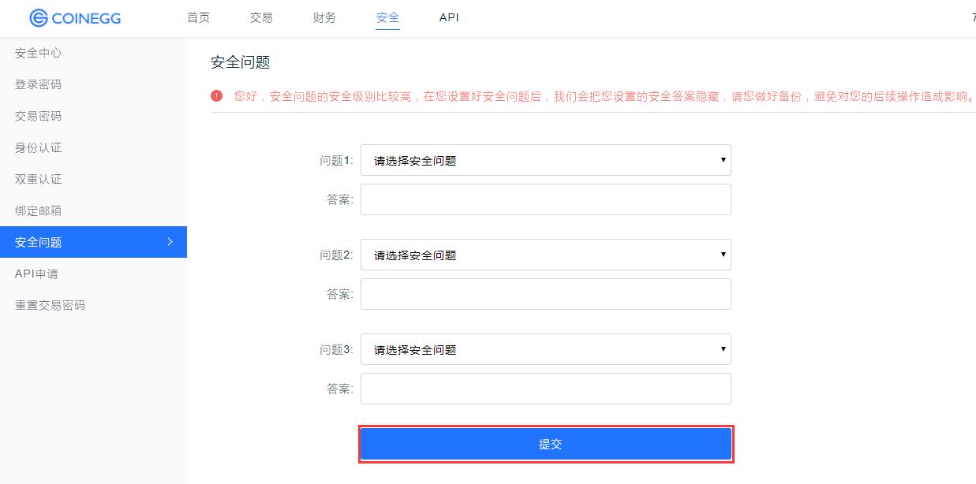Screen dimensions: 976x484
Task: Click the 提交 submit button
Action: click(544, 443)
